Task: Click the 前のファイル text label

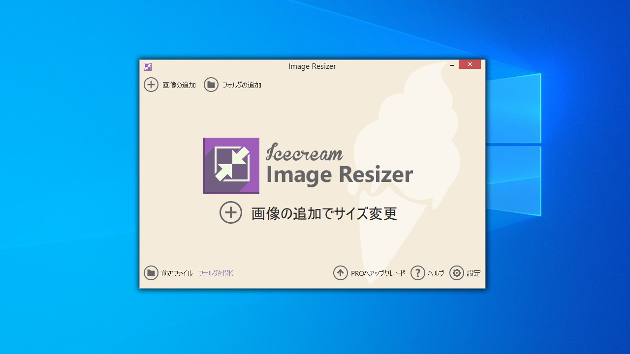Action: (177, 273)
